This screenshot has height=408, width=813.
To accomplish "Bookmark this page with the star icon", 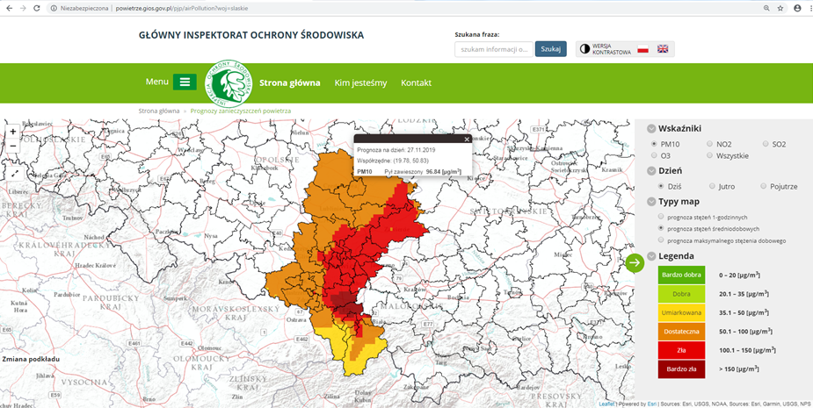I will click(780, 8).
